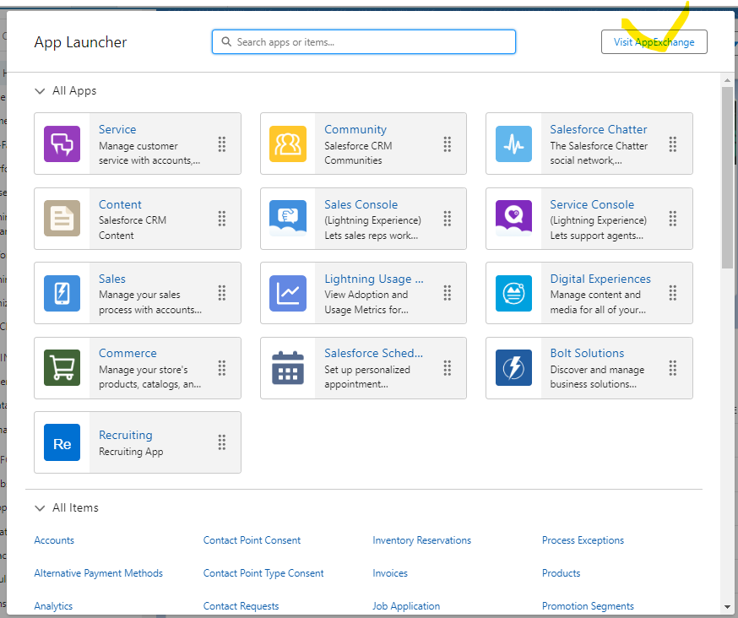Open the Invoices item
The width and height of the screenshot is (738, 618).
point(390,573)
